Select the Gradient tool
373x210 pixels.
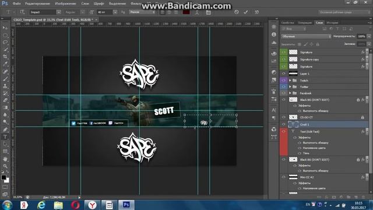pos(5,107)
